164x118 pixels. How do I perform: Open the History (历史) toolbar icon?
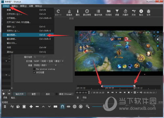(134, 13)
